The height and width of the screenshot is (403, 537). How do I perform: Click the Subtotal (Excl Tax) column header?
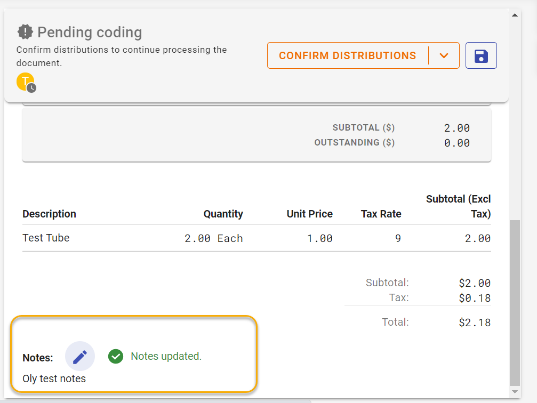(459, 206)
